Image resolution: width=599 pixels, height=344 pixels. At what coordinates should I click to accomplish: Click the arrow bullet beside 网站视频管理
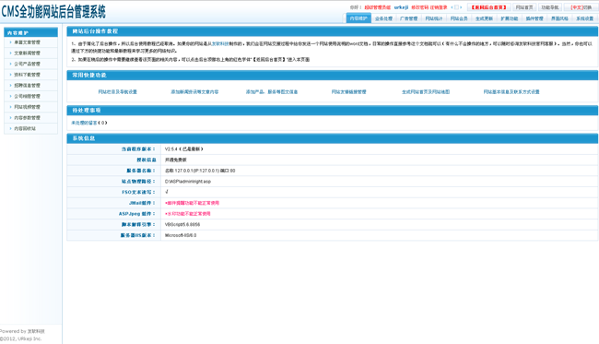pos(10,107)
